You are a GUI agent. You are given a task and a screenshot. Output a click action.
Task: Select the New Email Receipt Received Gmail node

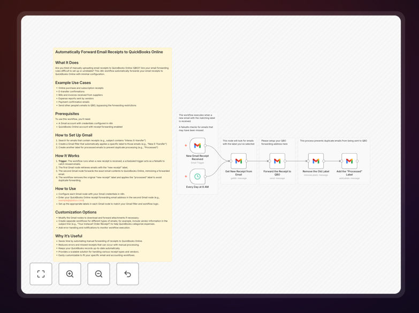pos(197,146)
